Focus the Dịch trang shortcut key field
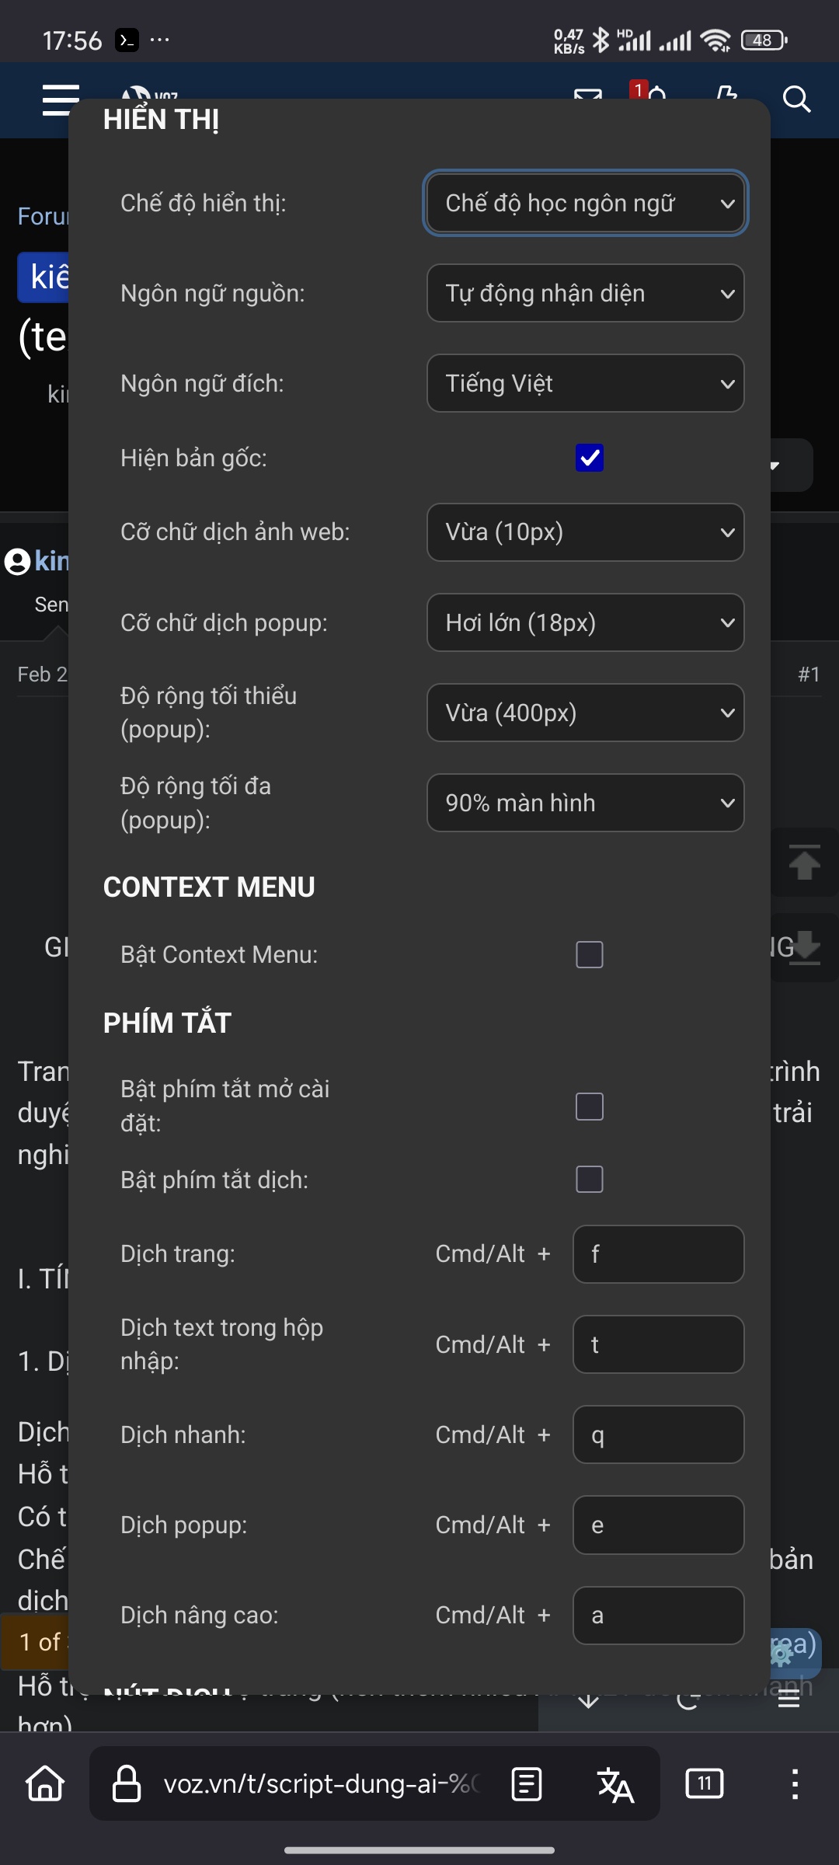The width and height of the screenshot is (839, 1865). click(x=659, y=1254)
